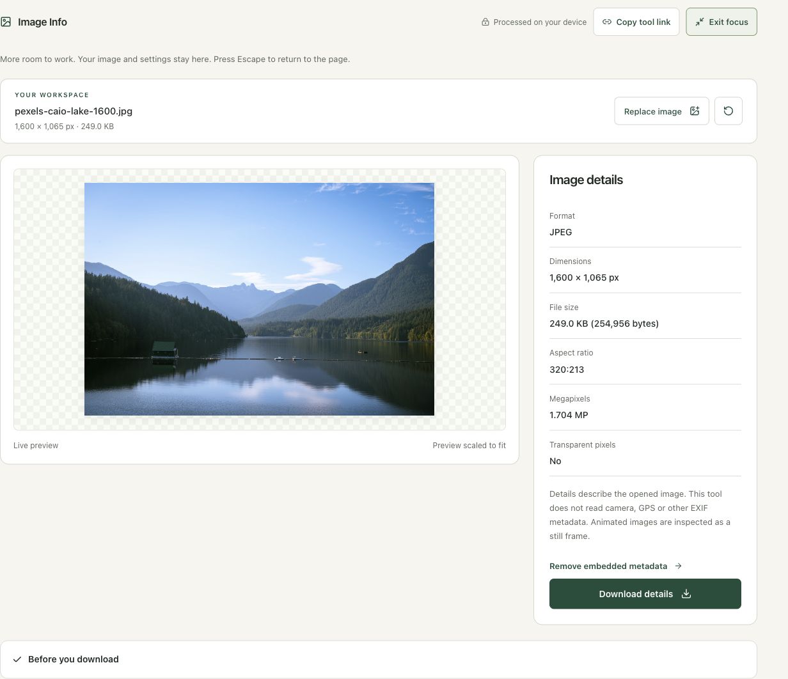Click the Image Info picture icon
Image resolution: width=788 pixels, height=679 pixels.
pos(6,22)
